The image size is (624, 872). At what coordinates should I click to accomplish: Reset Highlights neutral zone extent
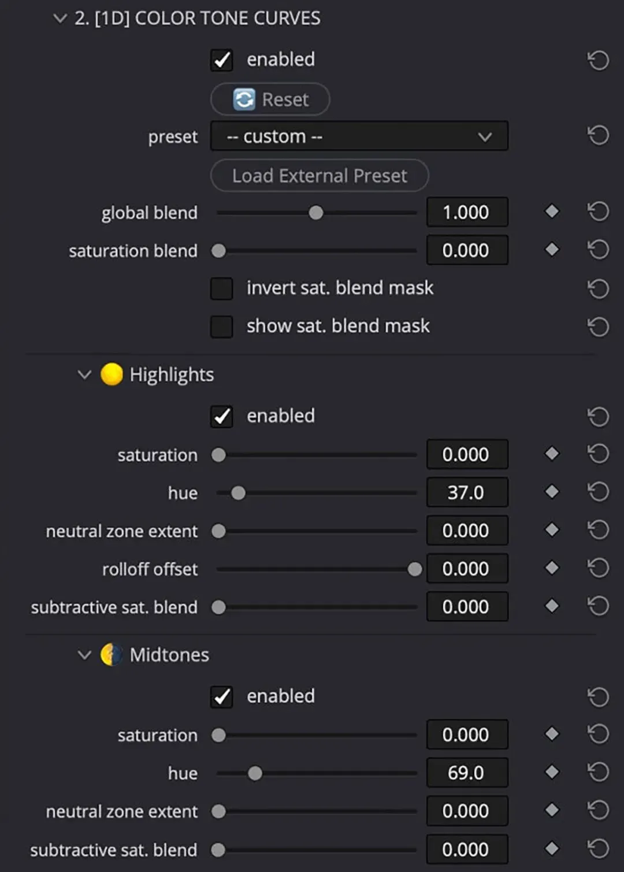point(598,530)
